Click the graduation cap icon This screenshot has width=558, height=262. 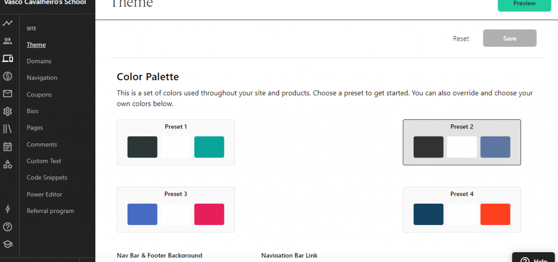tap(8, 244)
